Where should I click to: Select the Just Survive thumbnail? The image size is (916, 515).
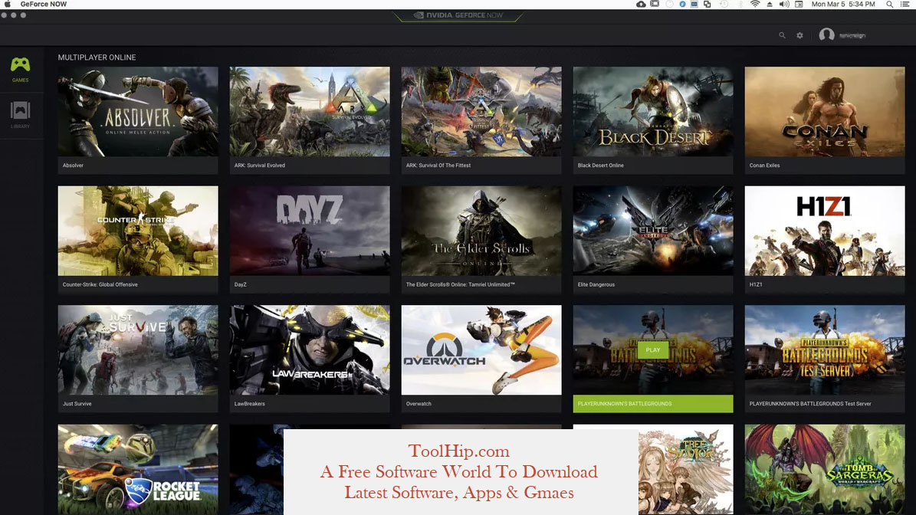click(138, 349)
